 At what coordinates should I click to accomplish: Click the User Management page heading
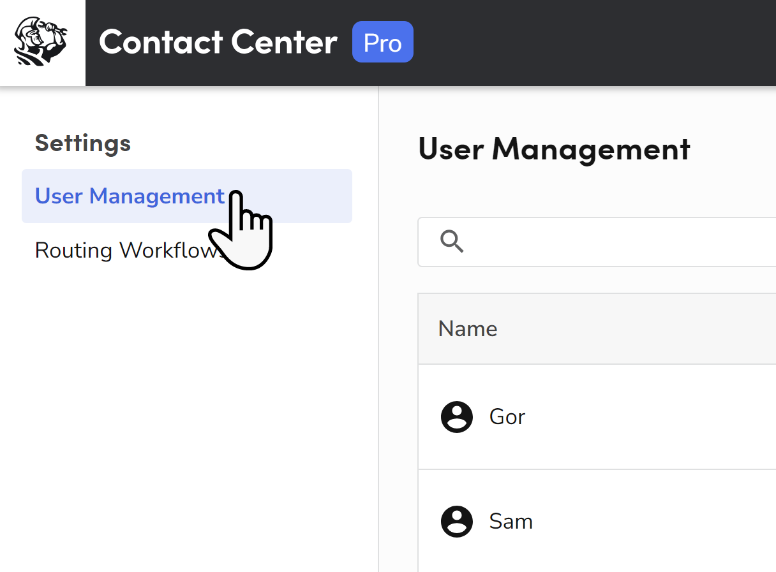pyautogui.click(x=554, y=149)
